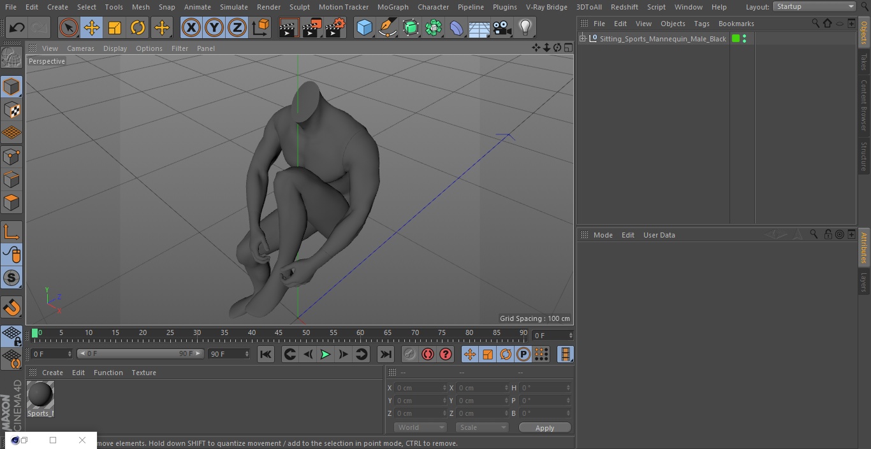This screenshot has width=871, height=449.
Task: Select the Rotate tool
Action: click(x=138, y=28)
